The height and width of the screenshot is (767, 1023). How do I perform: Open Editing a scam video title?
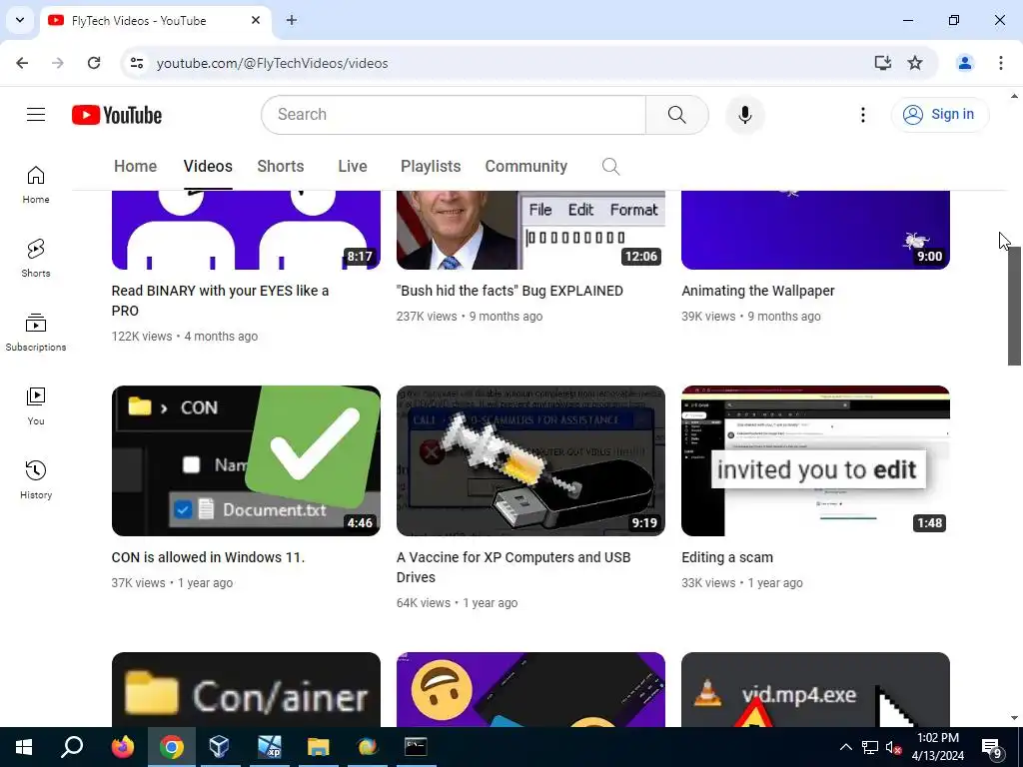tap(727, 557)
